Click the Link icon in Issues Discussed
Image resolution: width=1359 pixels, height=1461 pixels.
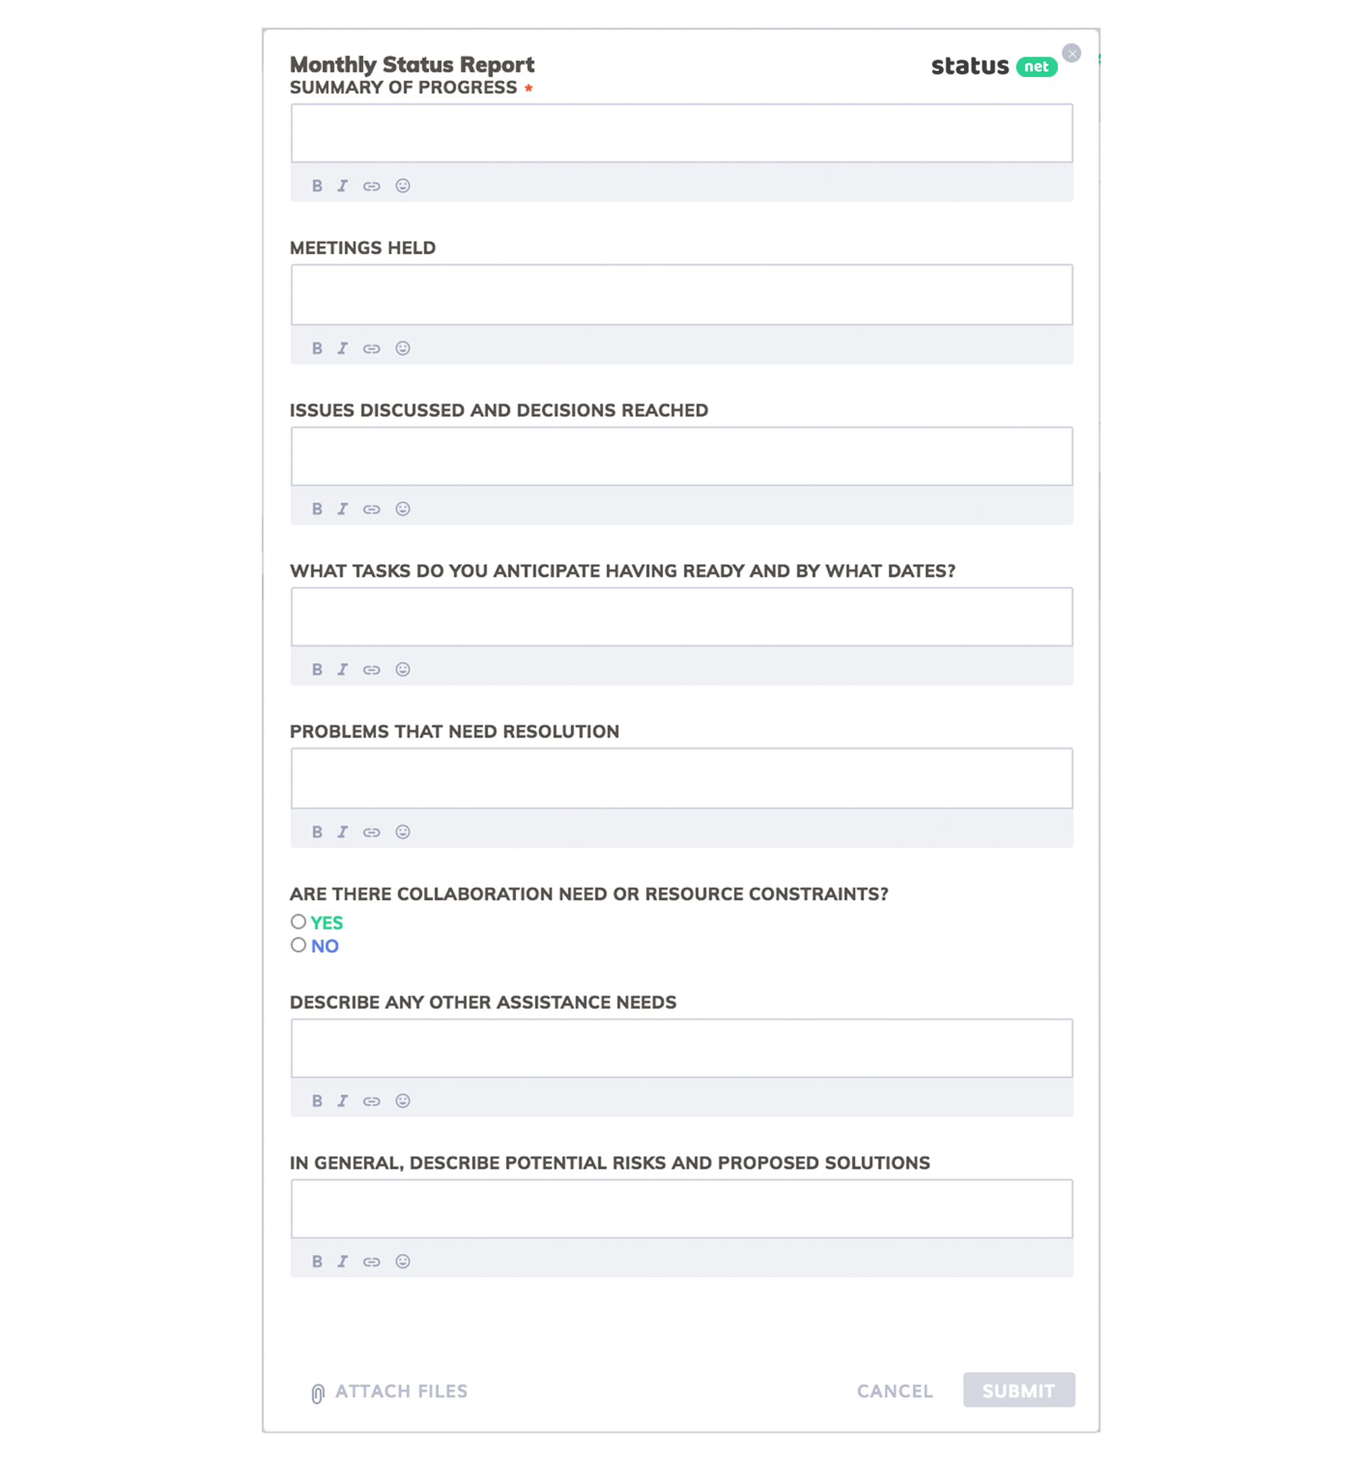coord(371,508)
